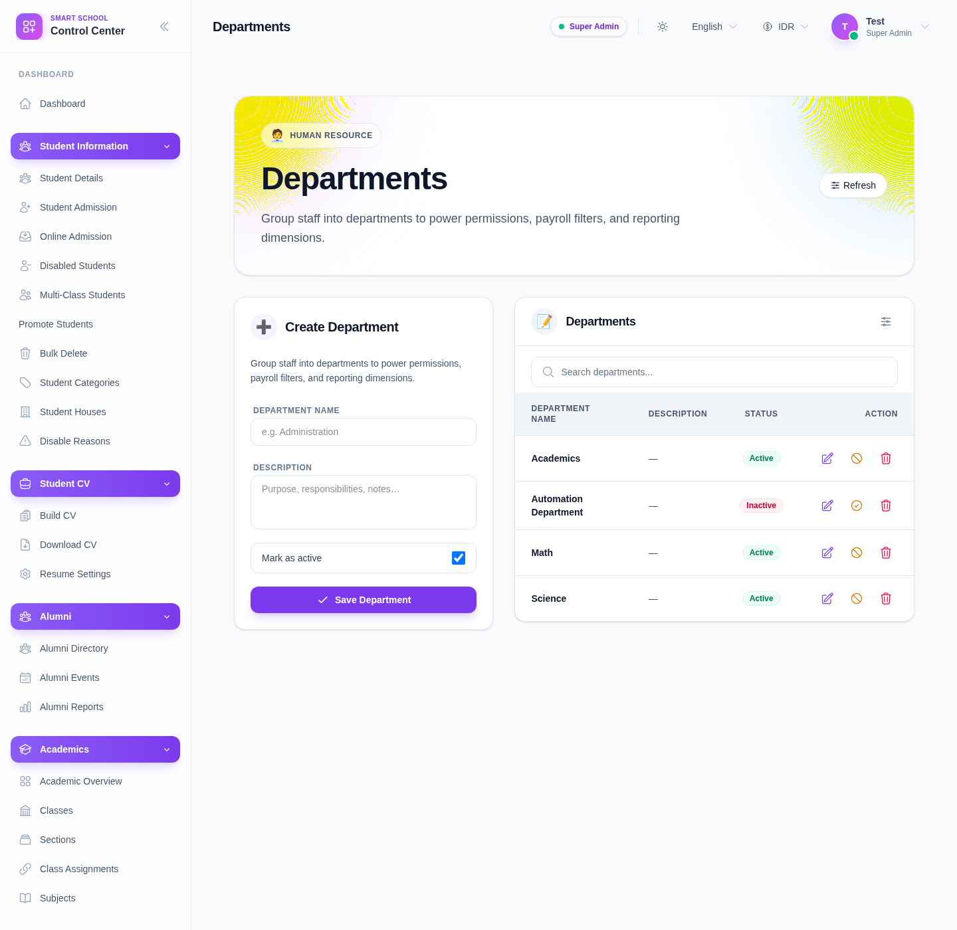Screen dimensions: 957x930
Task: Focus the Department Name input field
Action: point(364,432)
